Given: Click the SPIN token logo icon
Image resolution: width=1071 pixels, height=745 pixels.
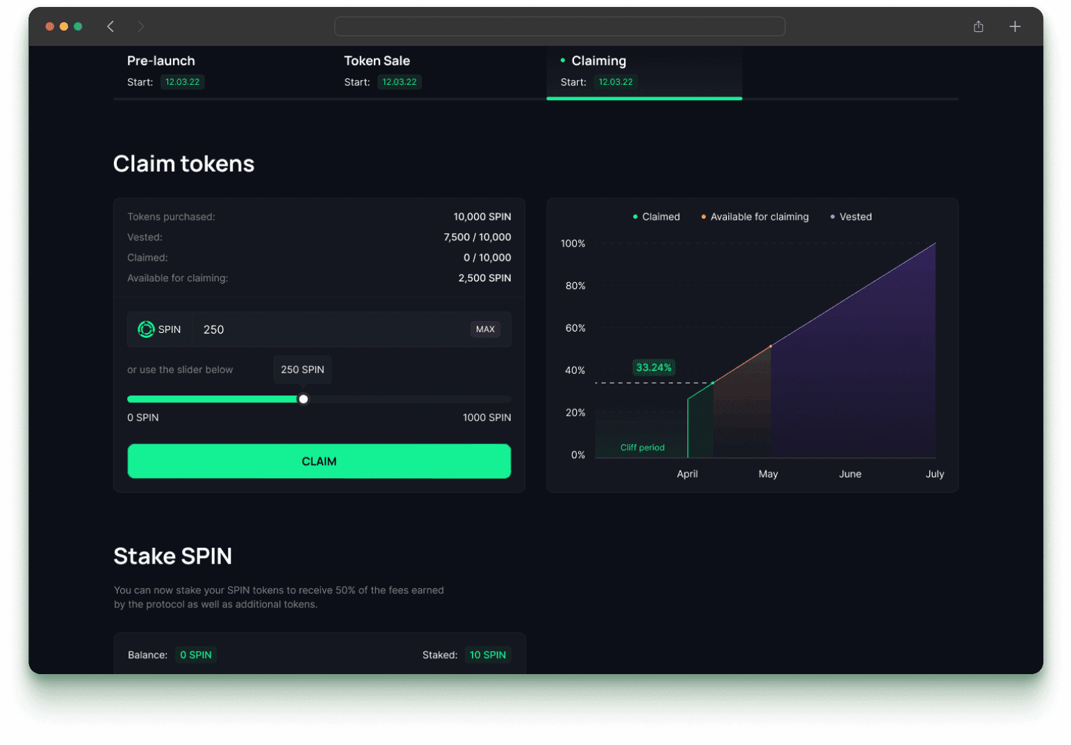Looking at the screenshot, I should (x=146, y=329).
